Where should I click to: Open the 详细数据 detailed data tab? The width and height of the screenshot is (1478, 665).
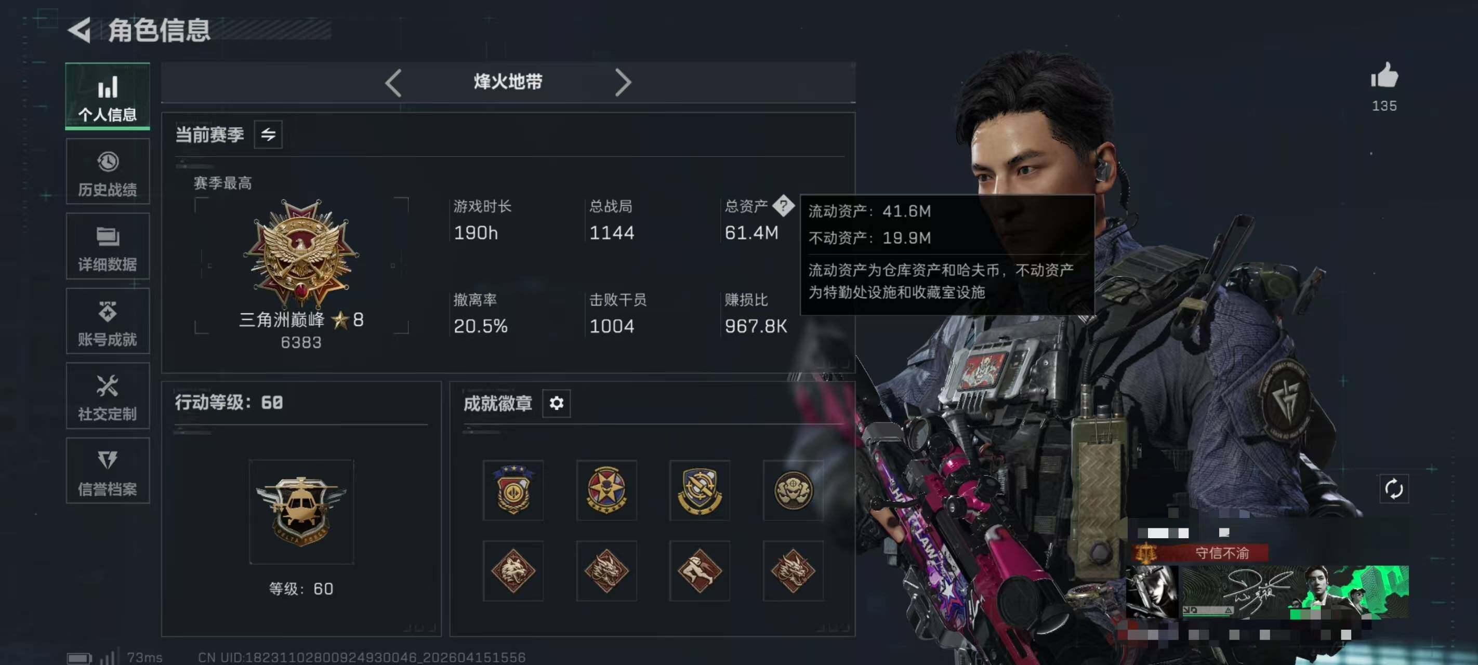pyautogui.click(x=107, y=246)
